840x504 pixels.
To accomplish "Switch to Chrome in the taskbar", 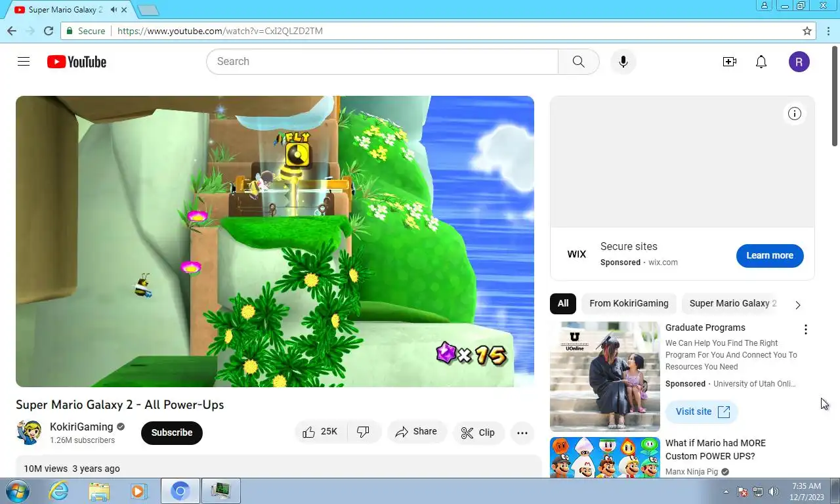I will click(180, 491).
